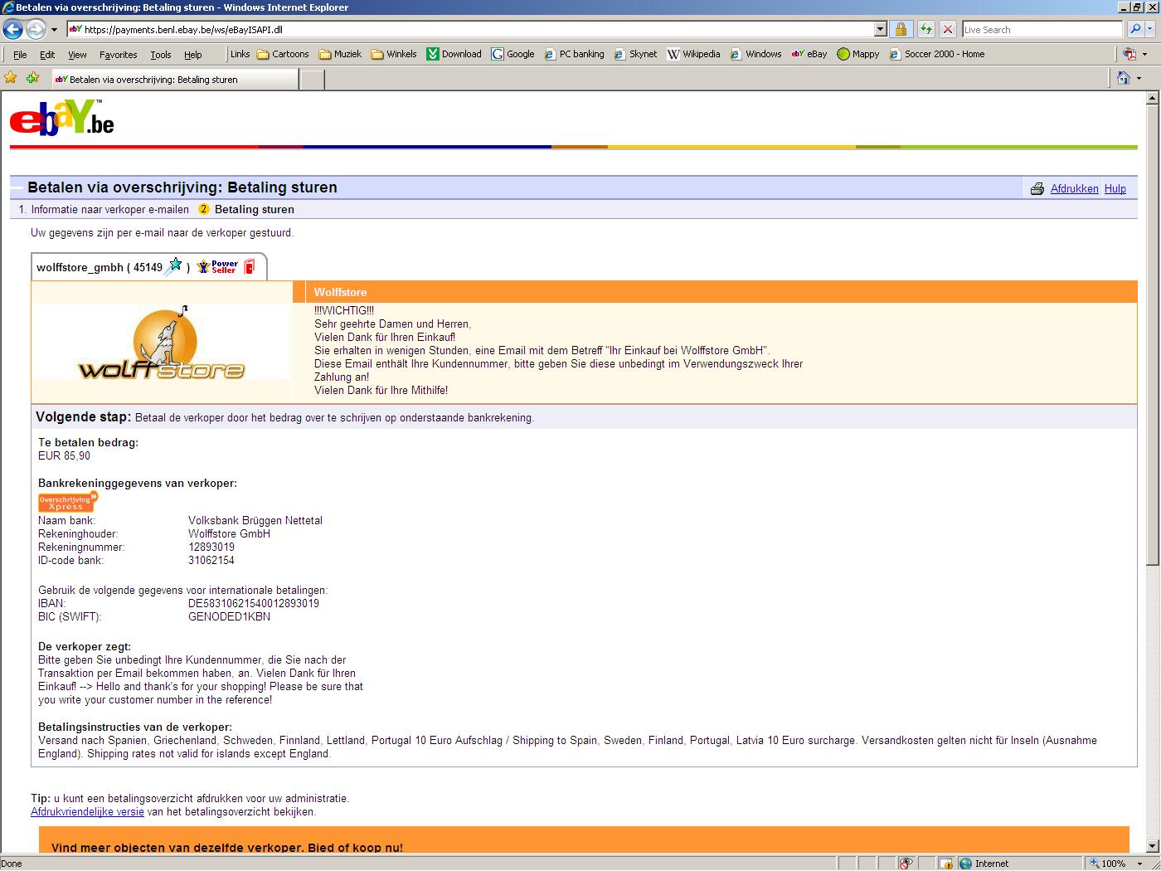Open the Favorites menu
Viewport: 1161px width, 871px height.
point(119,55)
